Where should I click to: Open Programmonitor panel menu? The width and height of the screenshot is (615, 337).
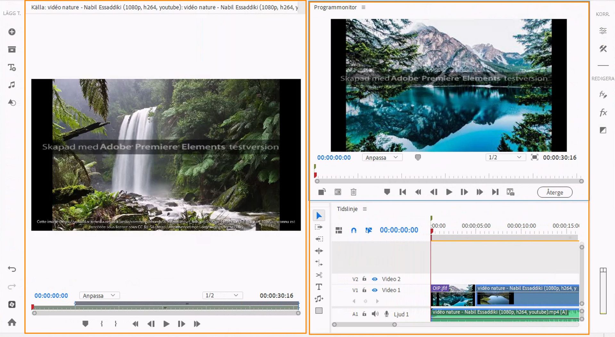363,7
